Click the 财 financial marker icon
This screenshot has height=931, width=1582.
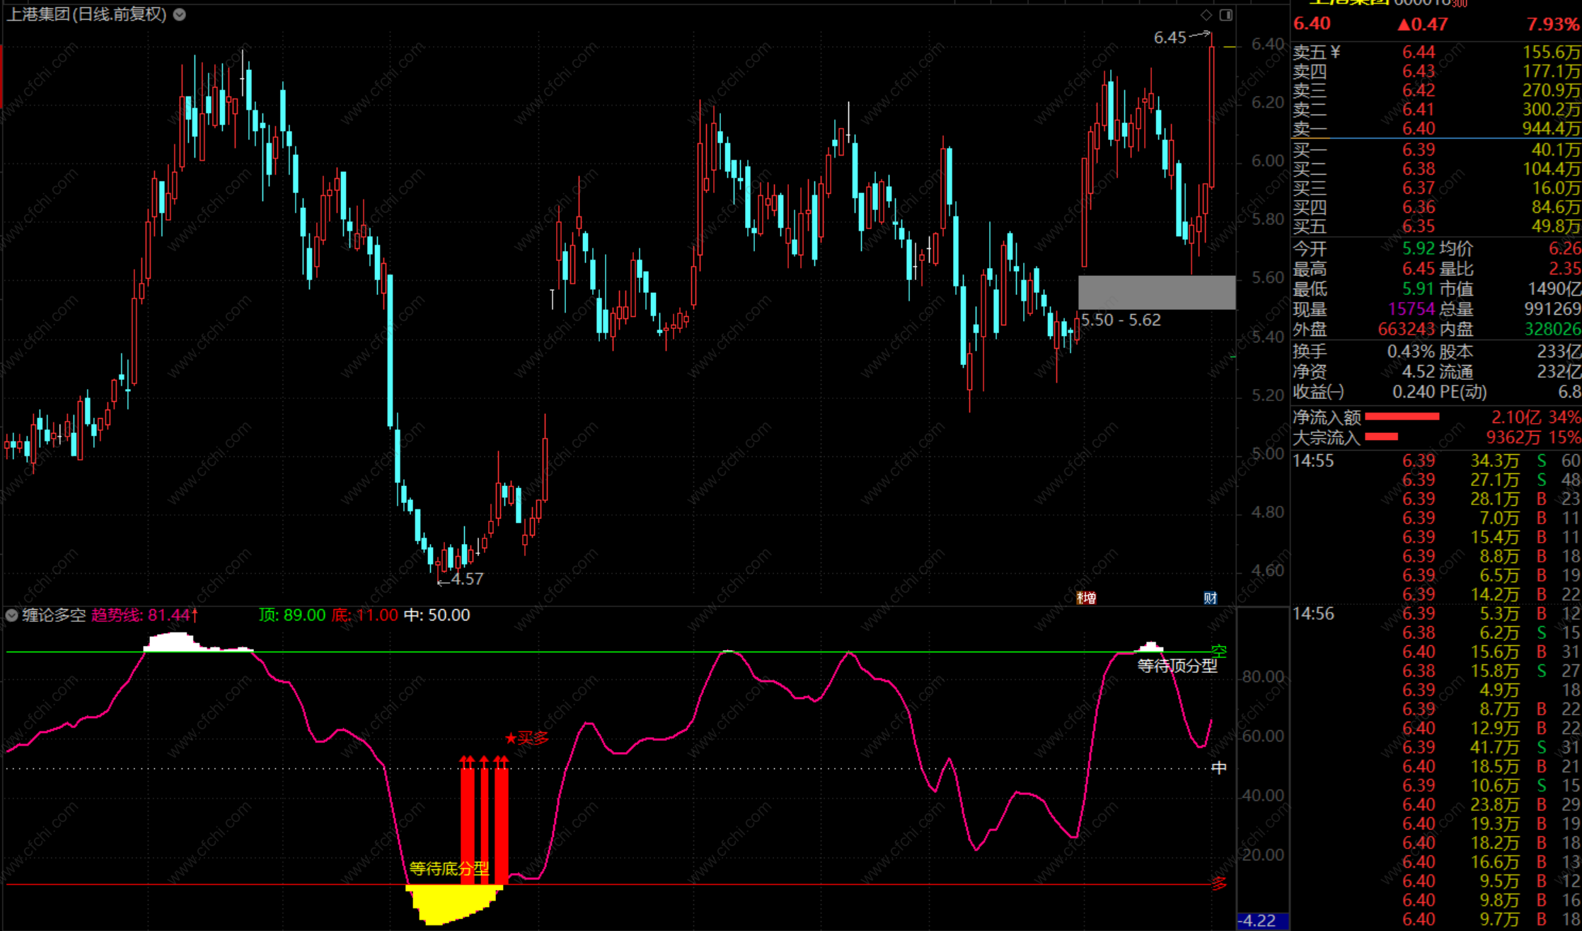point(1211,598)
